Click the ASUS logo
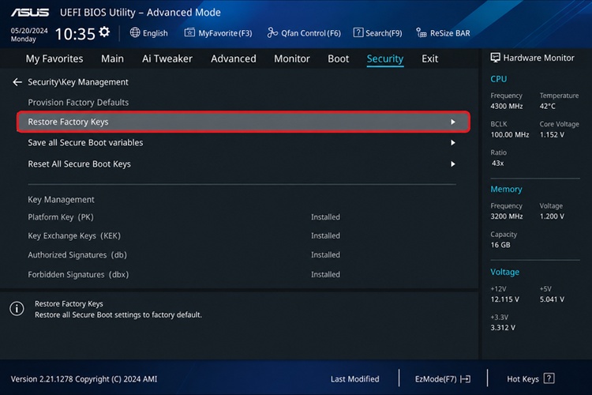The image size is (592, 395). pos(30,13)
